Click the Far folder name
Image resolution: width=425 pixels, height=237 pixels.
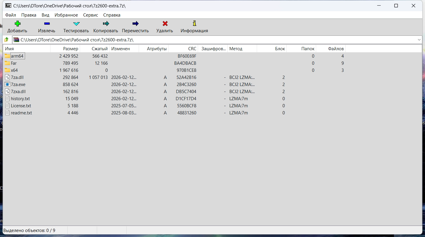[14, 63]
